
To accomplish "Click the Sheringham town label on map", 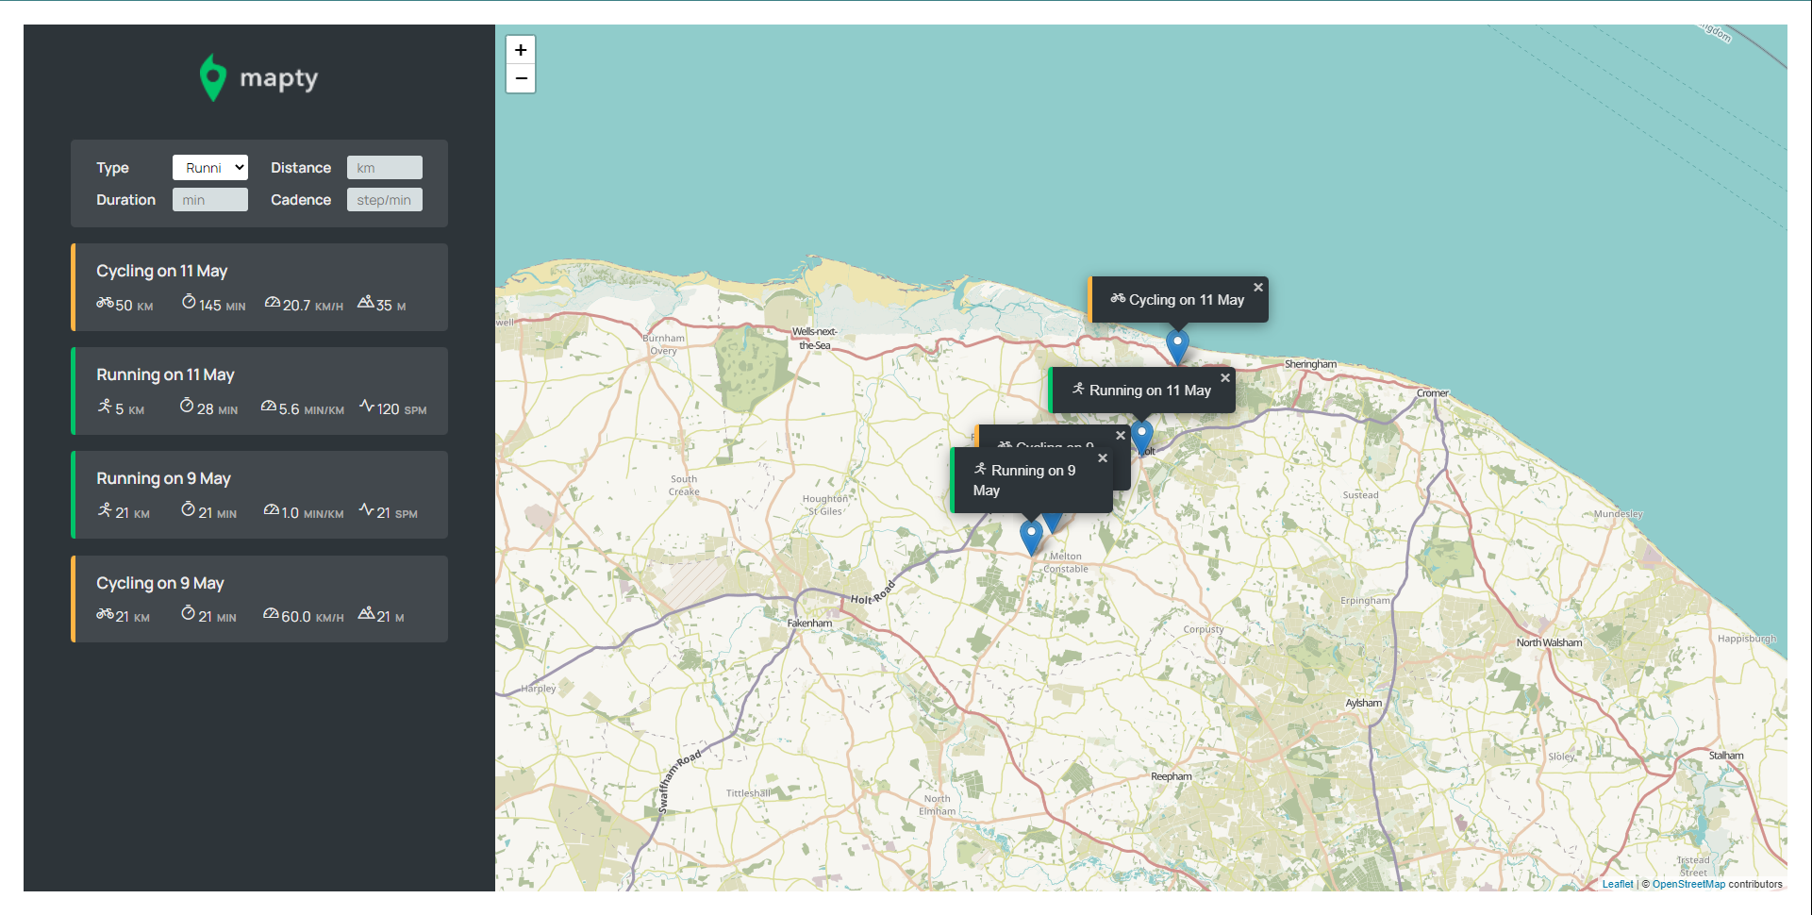I will coord(1310,364).
